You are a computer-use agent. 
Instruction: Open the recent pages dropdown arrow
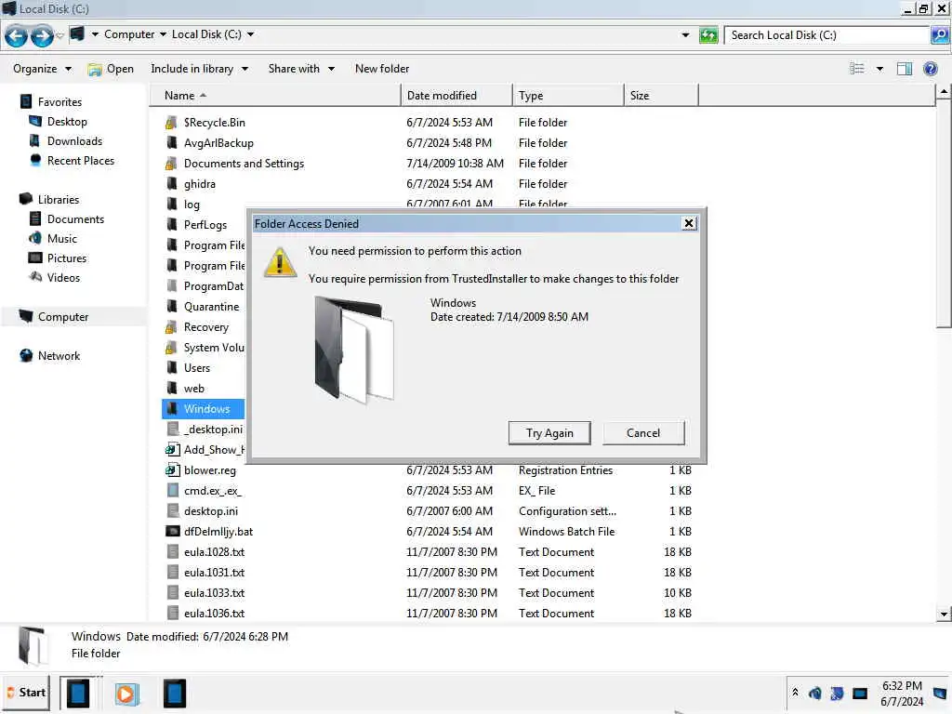tap(59, 36)
